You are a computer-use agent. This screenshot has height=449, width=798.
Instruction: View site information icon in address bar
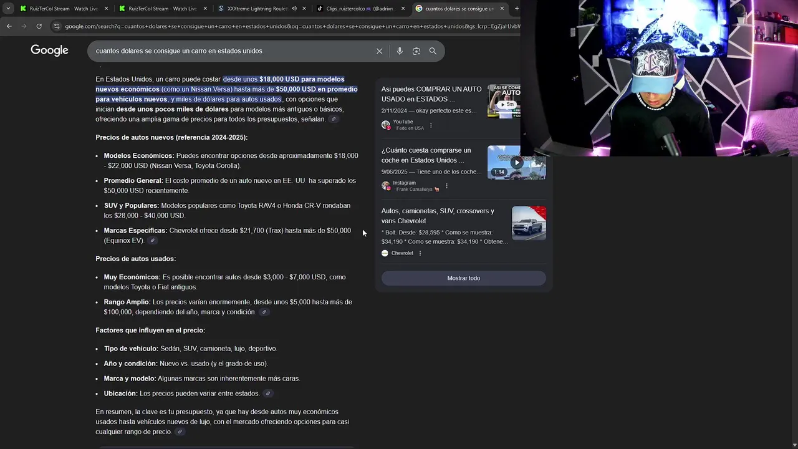[x=57, y=26]
